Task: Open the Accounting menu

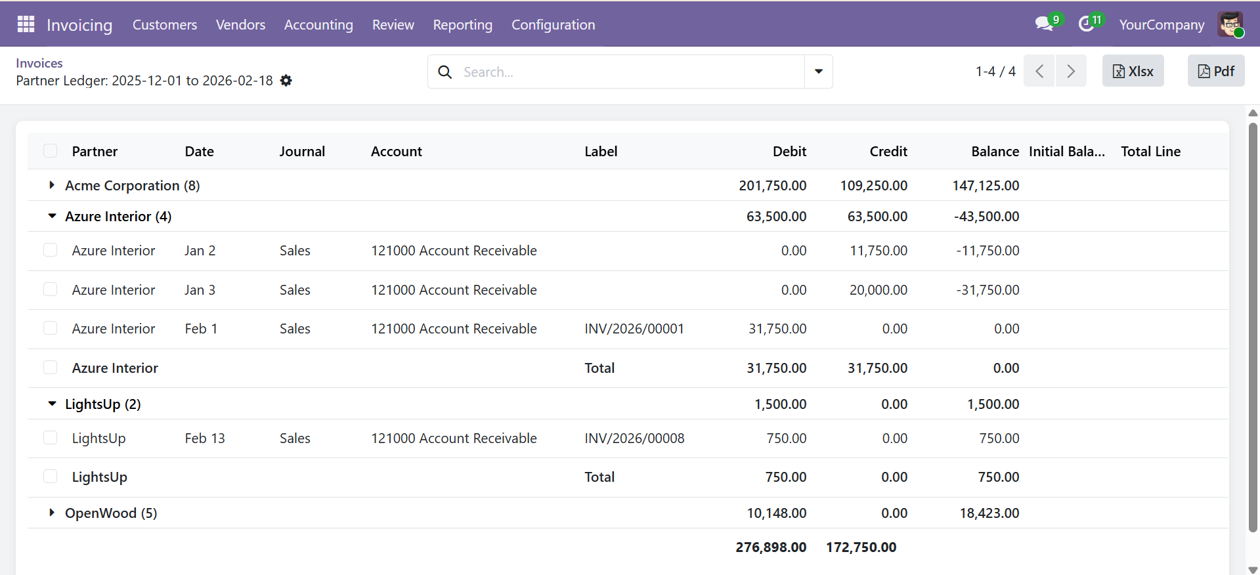Action: click(x=318, y=24)
